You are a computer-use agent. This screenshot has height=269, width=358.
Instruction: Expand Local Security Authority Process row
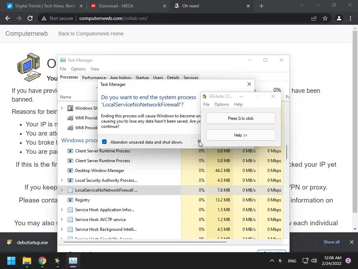coord(62,180)
